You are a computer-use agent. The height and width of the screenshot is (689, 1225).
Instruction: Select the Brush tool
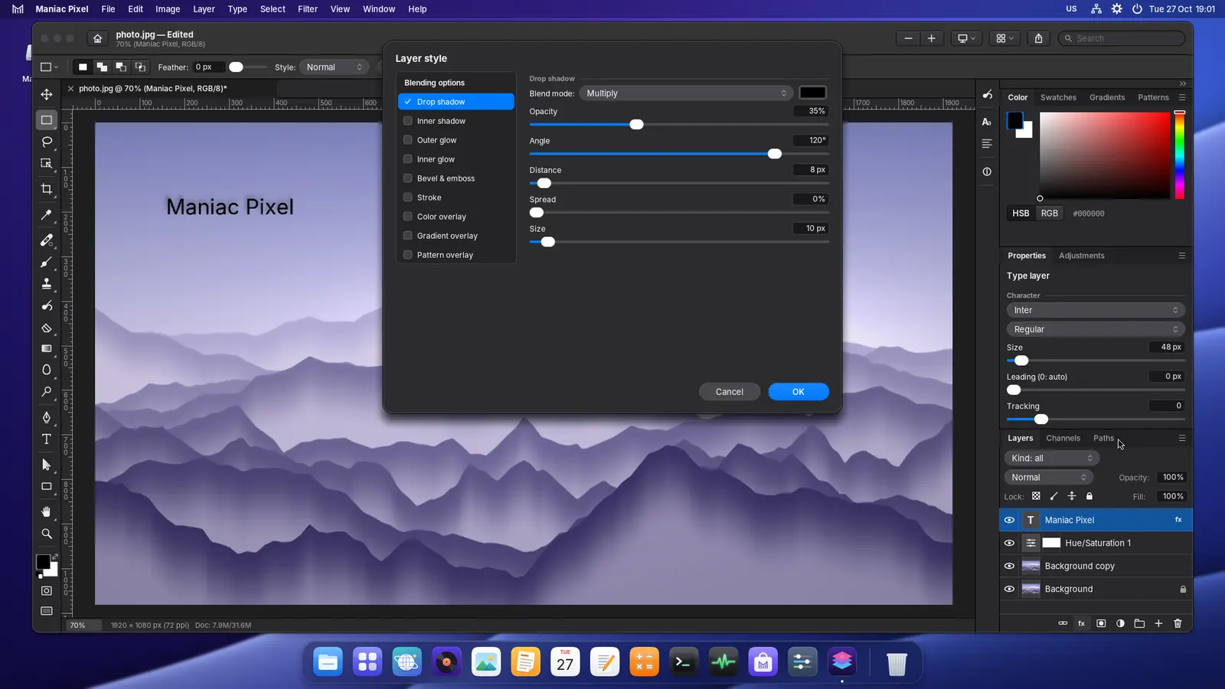47,263
